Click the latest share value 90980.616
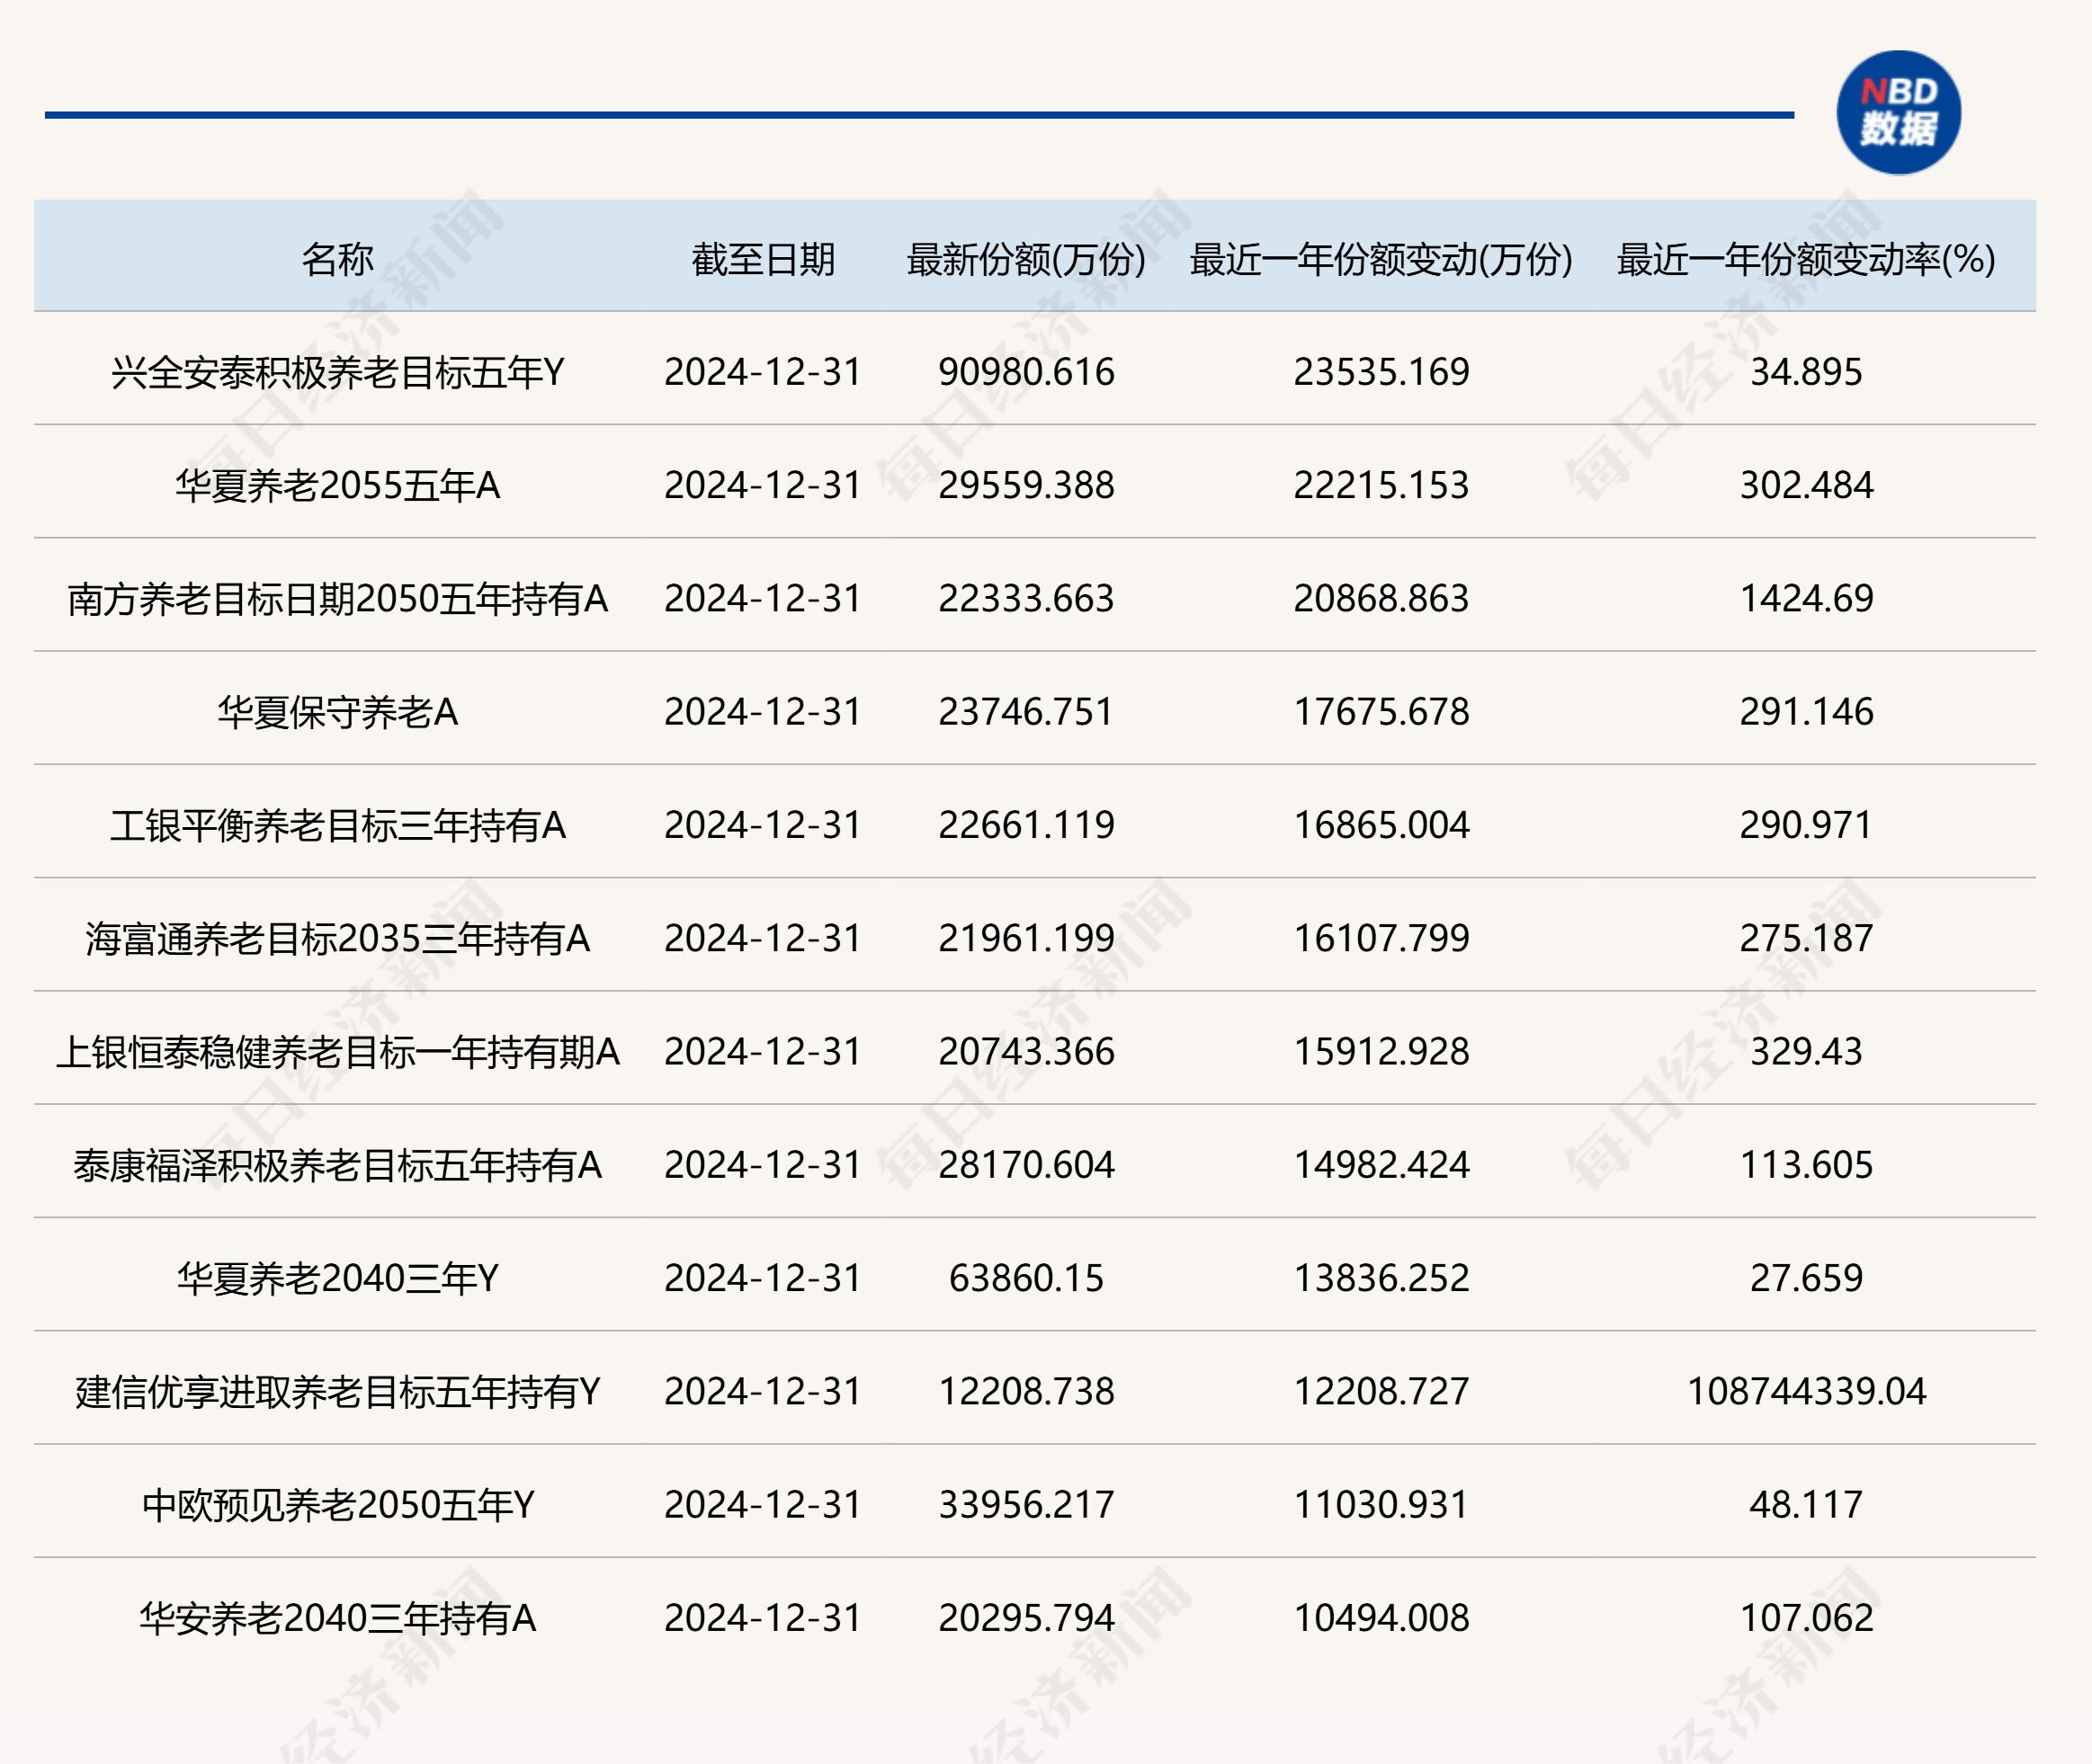The width and height of the screenshot is (2092, 1764). pos(1026,372)
